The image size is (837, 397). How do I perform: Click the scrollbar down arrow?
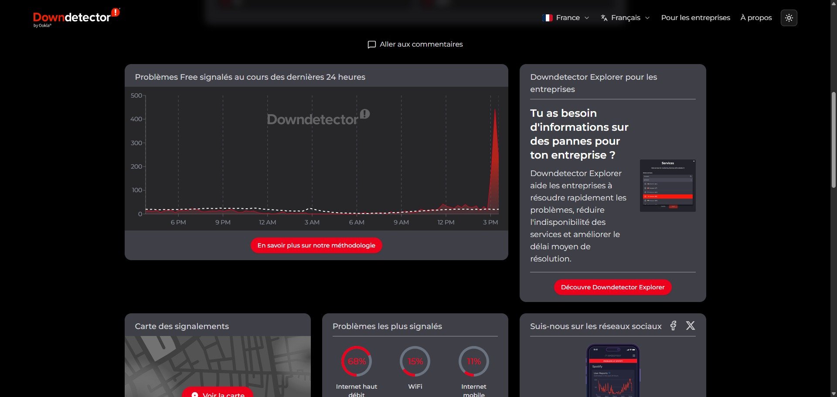pyautogui.click(x=834, y=394)
